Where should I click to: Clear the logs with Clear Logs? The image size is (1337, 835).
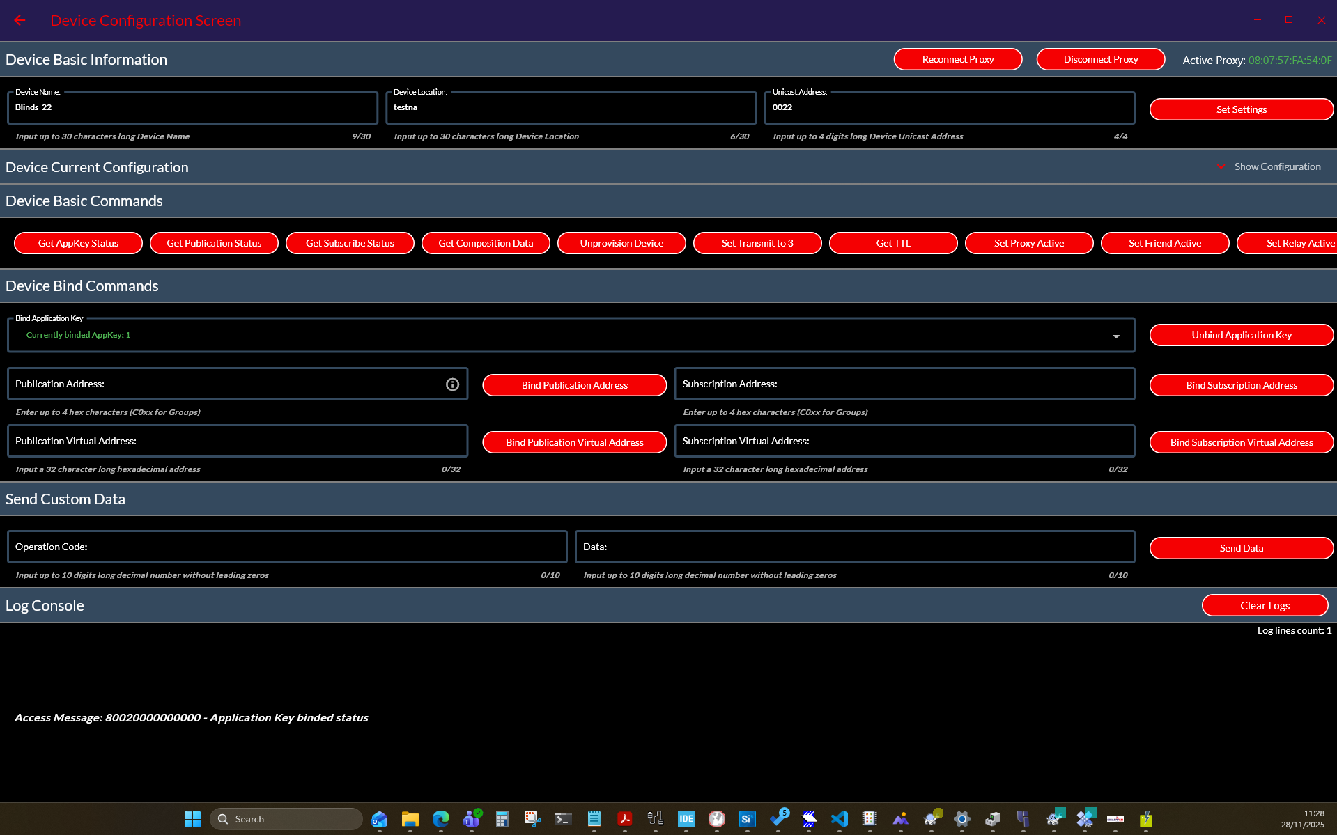[1264, 606]
